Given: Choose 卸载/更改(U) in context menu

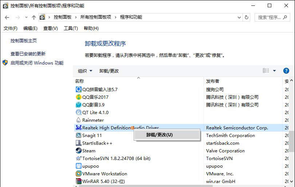Looking at the screenshot, I should 167,135.
